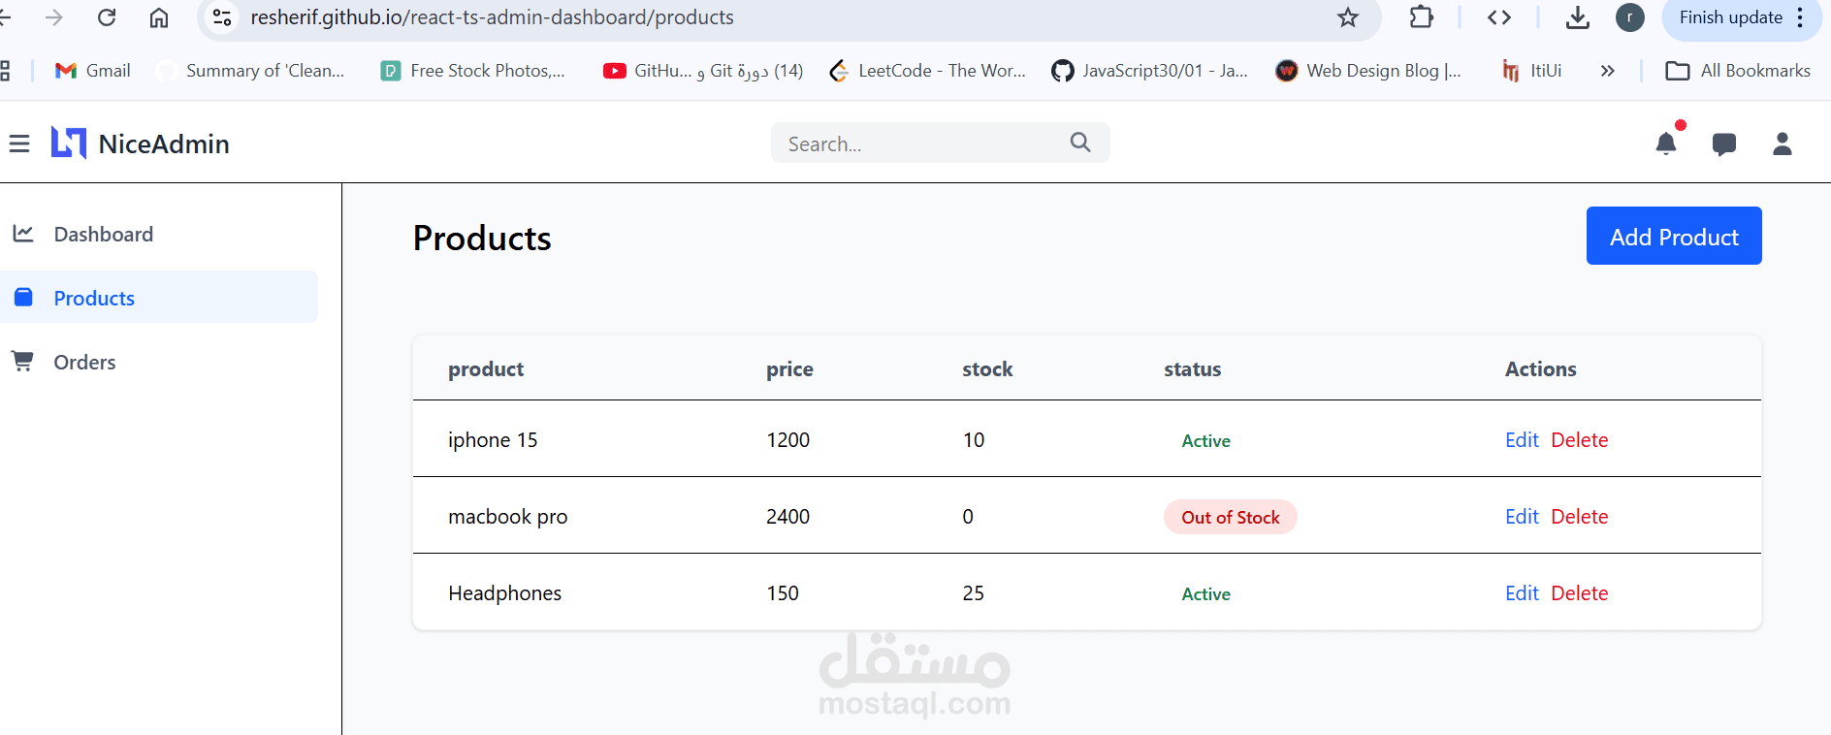Click the price value 1200
This screenshot has height=735, width=1831.
(787, 440)
